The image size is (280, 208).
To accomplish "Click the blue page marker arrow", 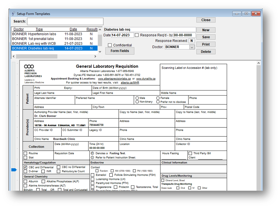I will [x=14, y=170].
